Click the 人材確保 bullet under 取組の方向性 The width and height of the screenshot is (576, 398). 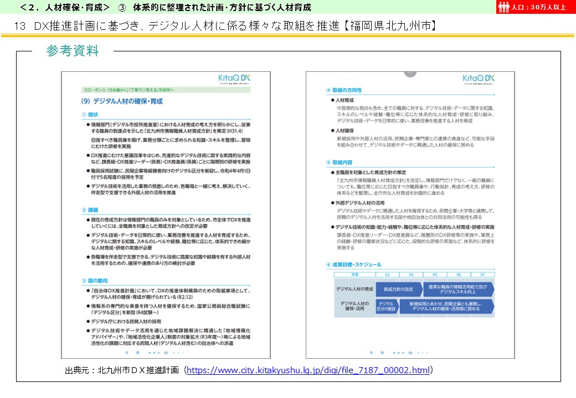(x=342, y=130)
